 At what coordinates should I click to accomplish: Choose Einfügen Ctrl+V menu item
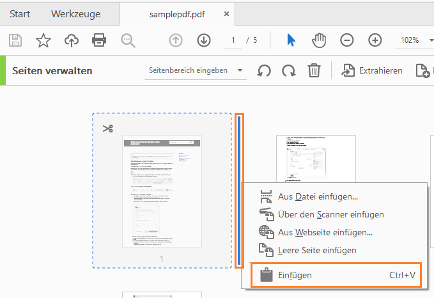coord(336,275)
